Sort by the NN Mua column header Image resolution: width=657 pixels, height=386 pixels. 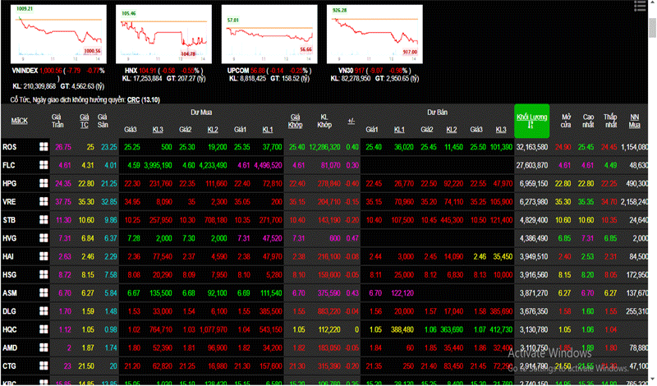(634, 121)
